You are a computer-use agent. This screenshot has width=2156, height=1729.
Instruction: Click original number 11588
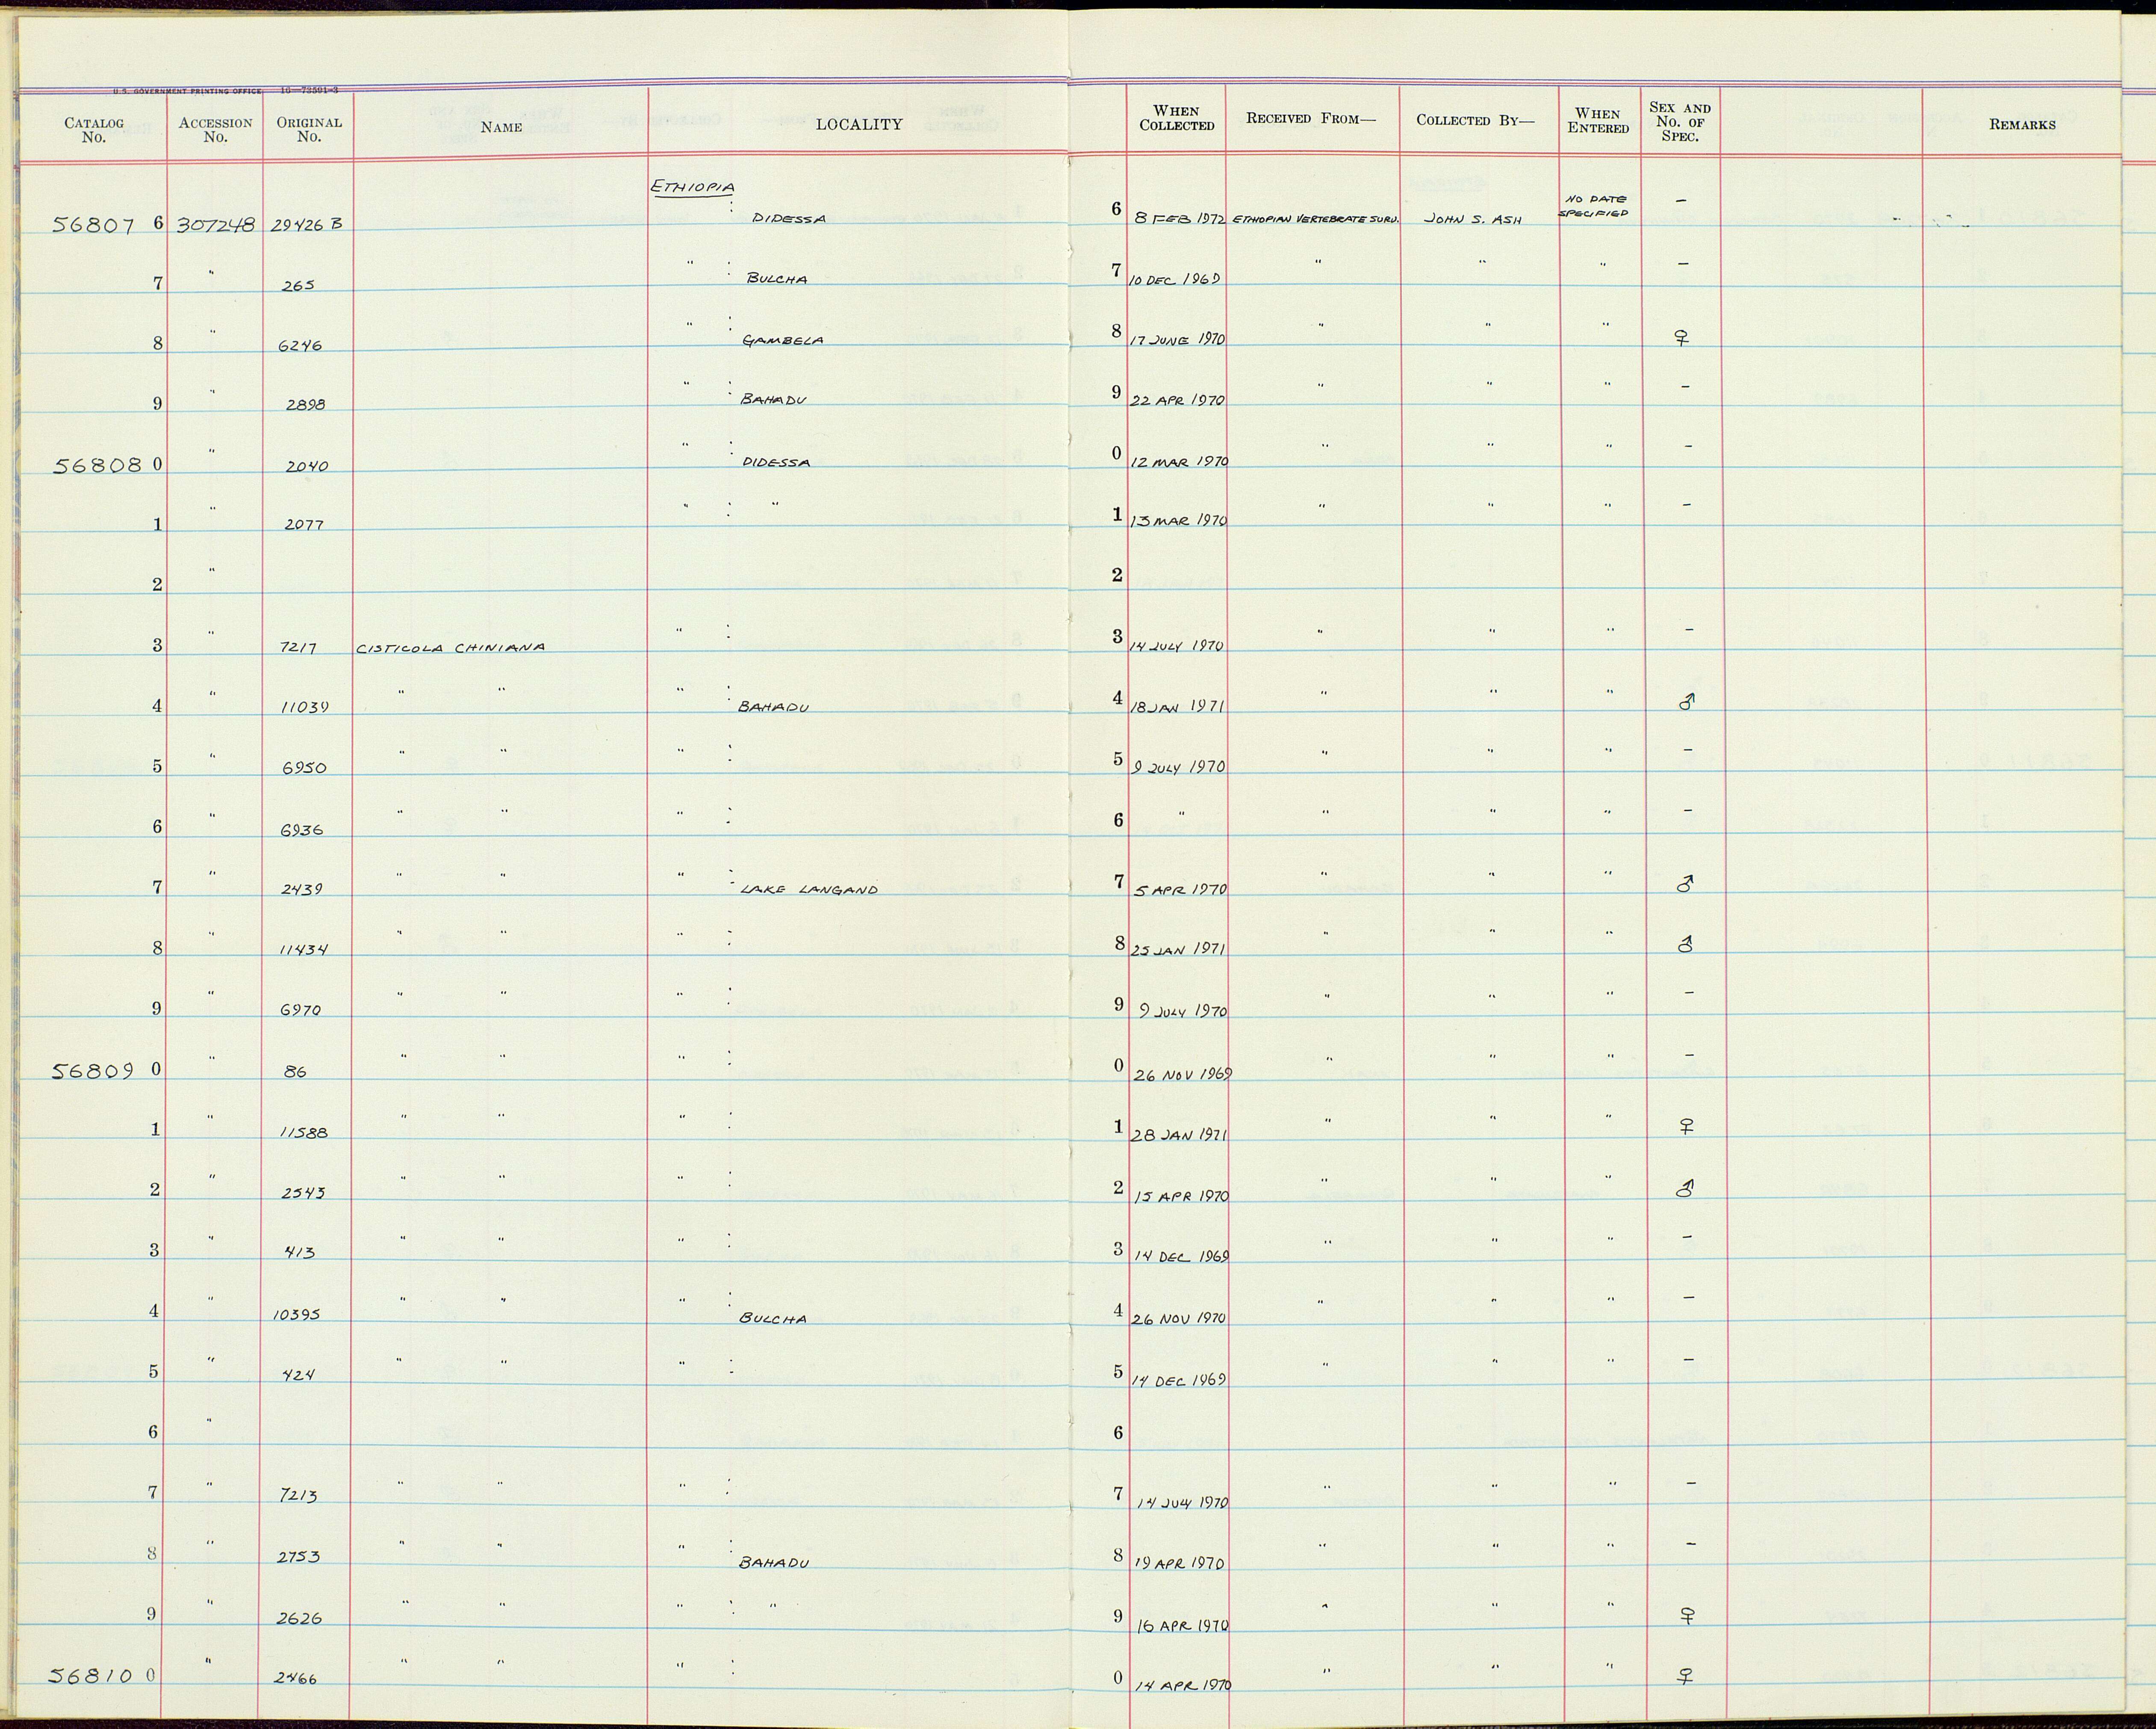(x=304, y=1134)
